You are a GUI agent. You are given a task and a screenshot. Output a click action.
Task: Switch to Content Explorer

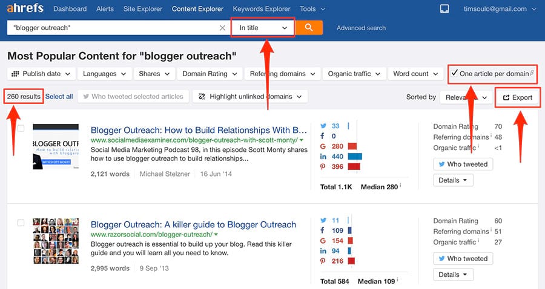(197, 9)
